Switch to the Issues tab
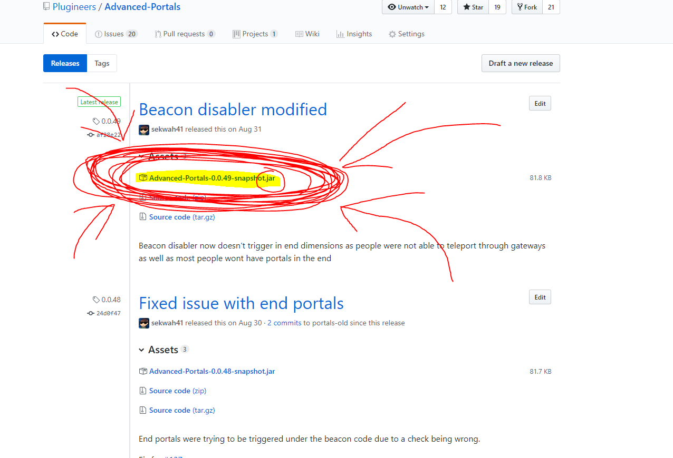This screenshot has height=458, width=673. click(116, 34)
